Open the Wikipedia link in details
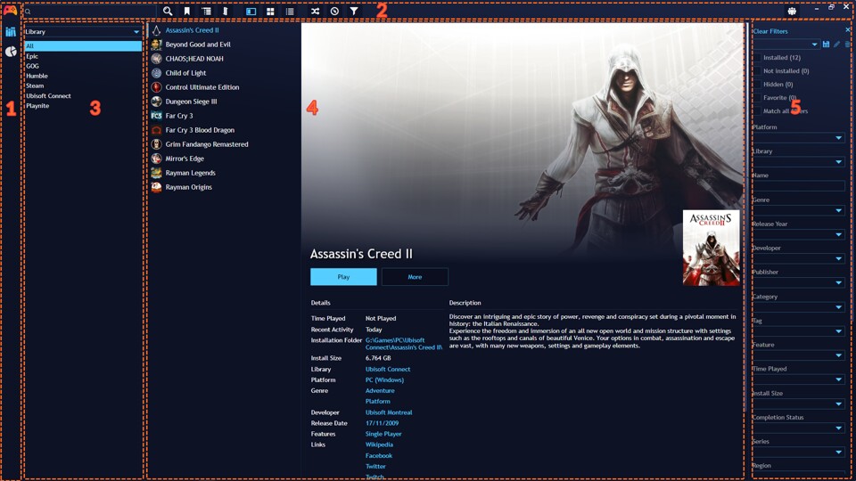 [x=379, y=444]
